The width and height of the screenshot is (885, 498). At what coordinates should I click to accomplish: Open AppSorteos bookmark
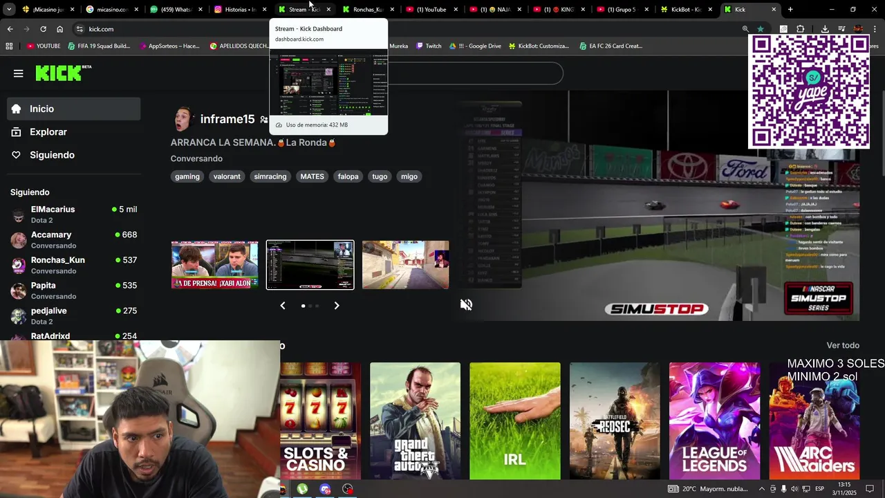pos(169,46)
